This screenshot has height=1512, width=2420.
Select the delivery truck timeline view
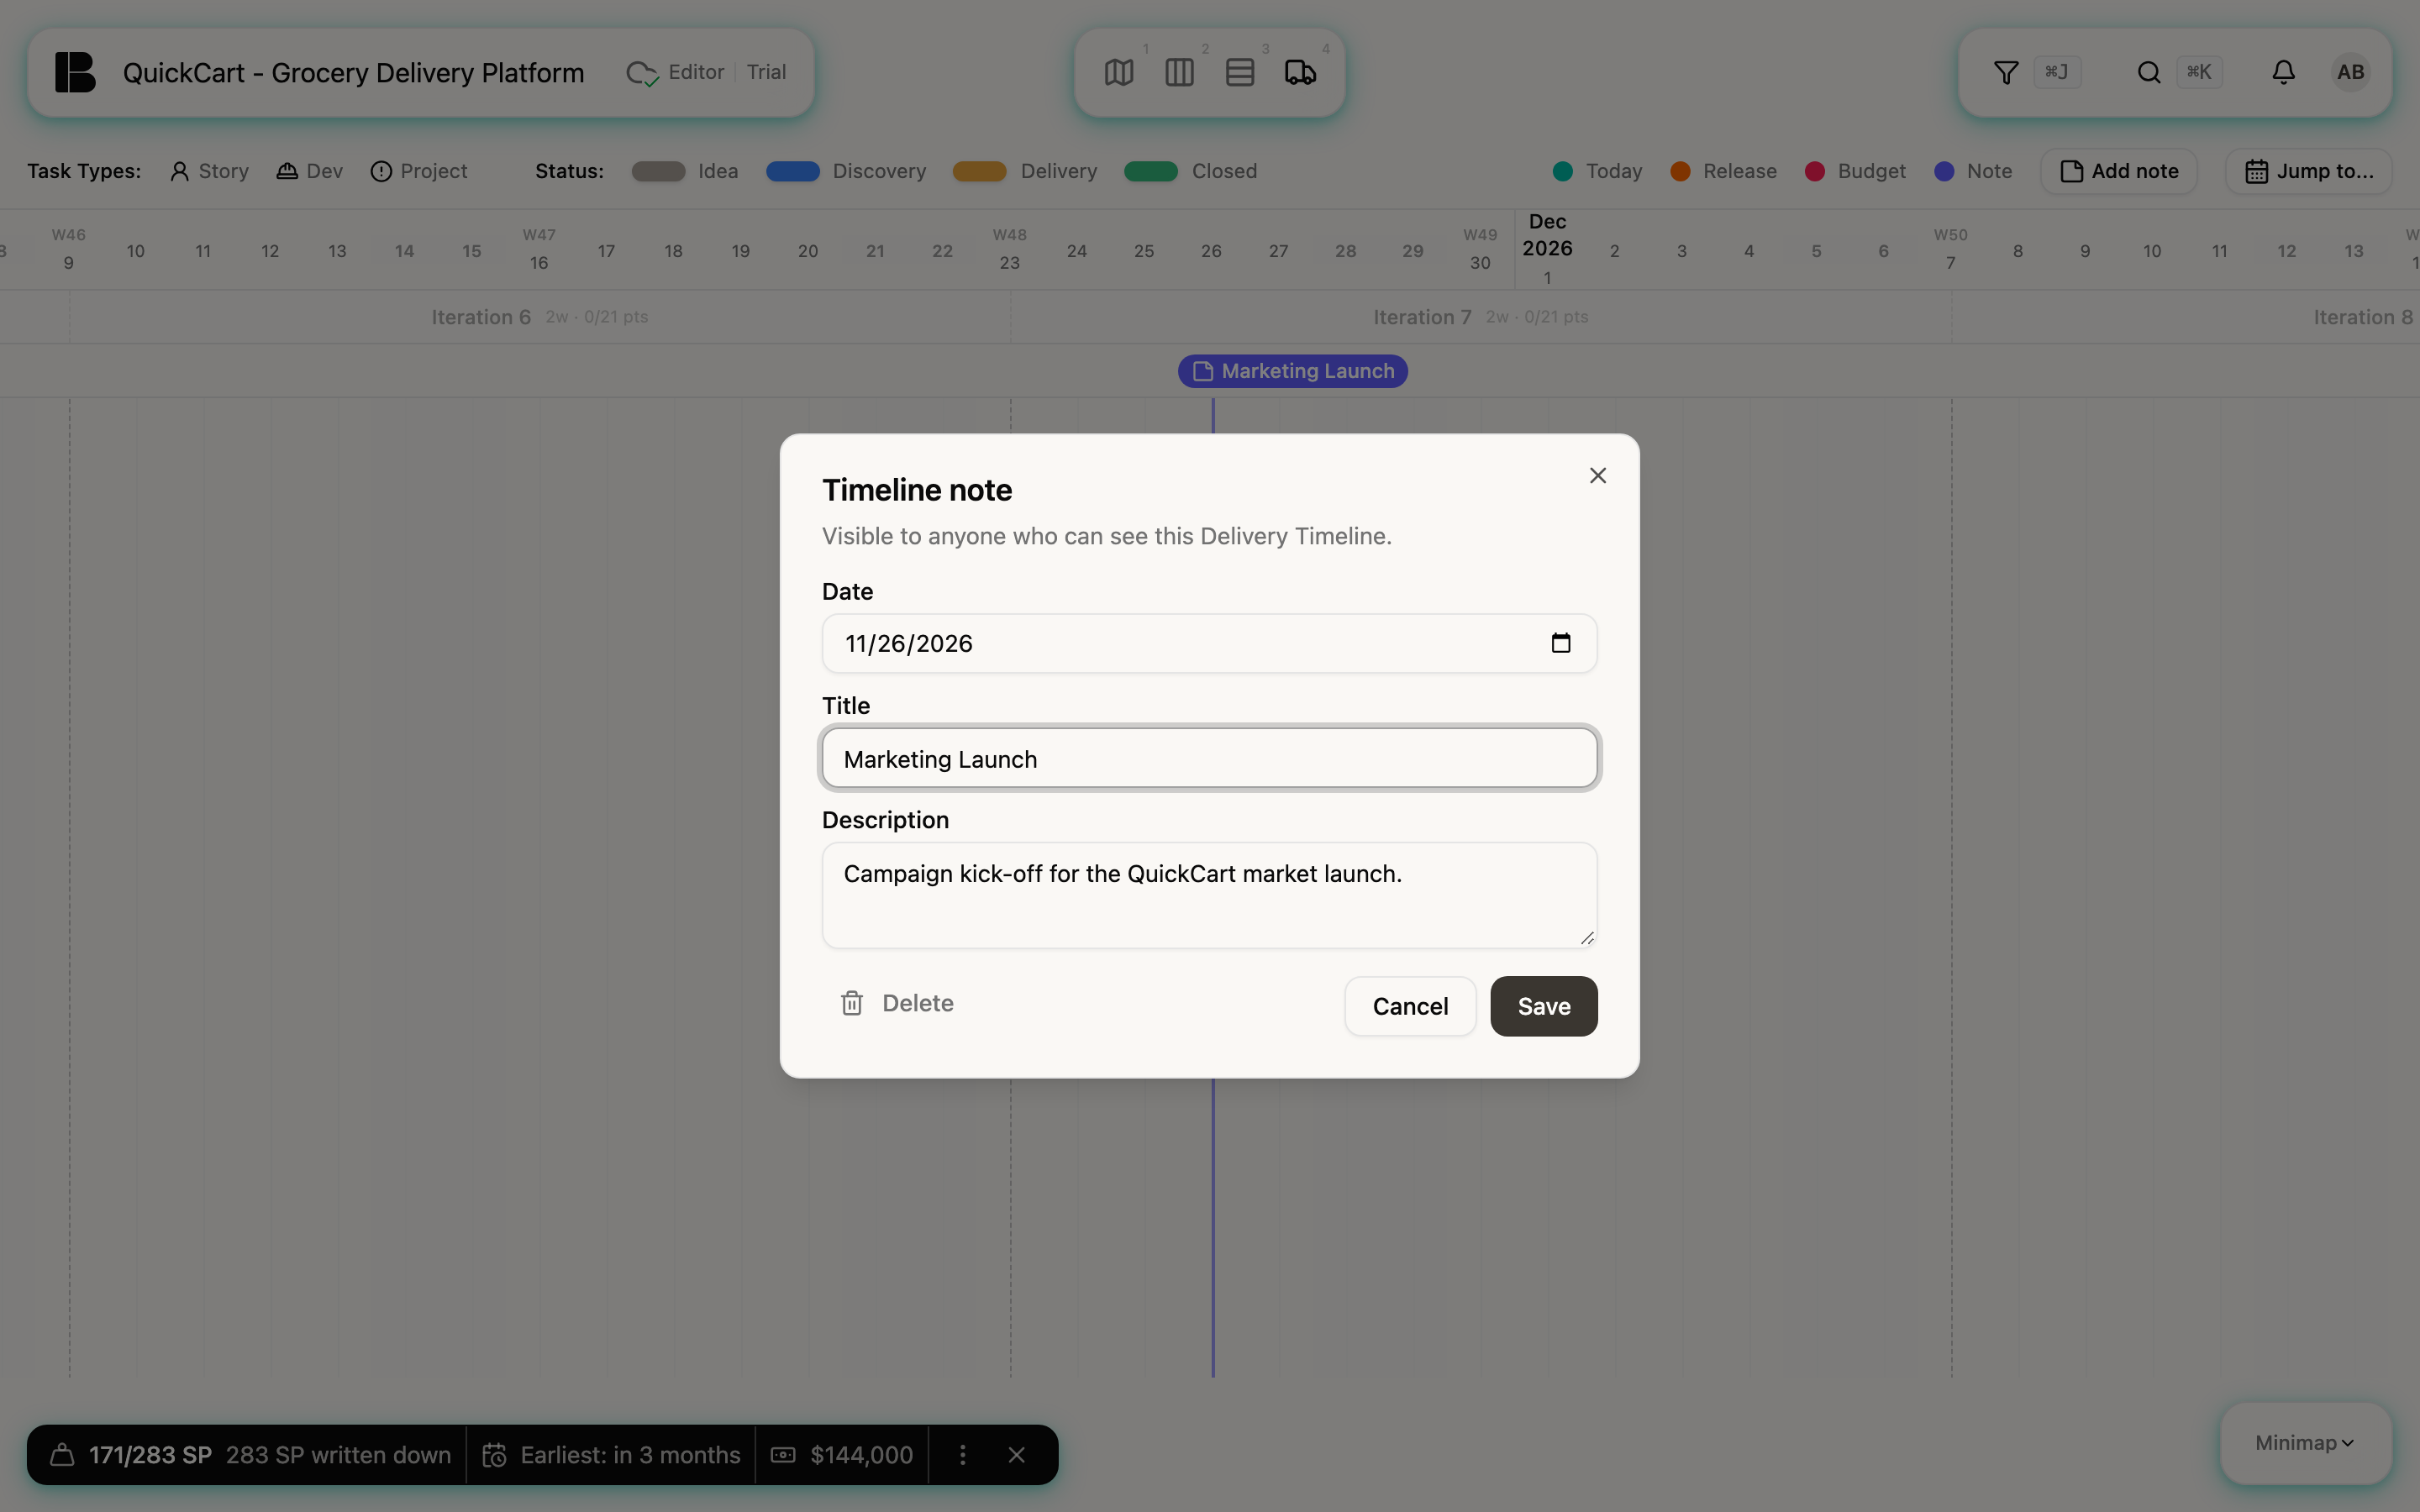pos(1300,72)
